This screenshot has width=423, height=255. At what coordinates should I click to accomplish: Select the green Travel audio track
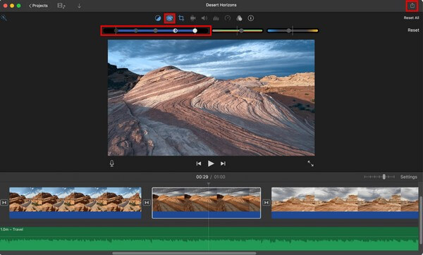pyautogui.click(x=209, y=239)
